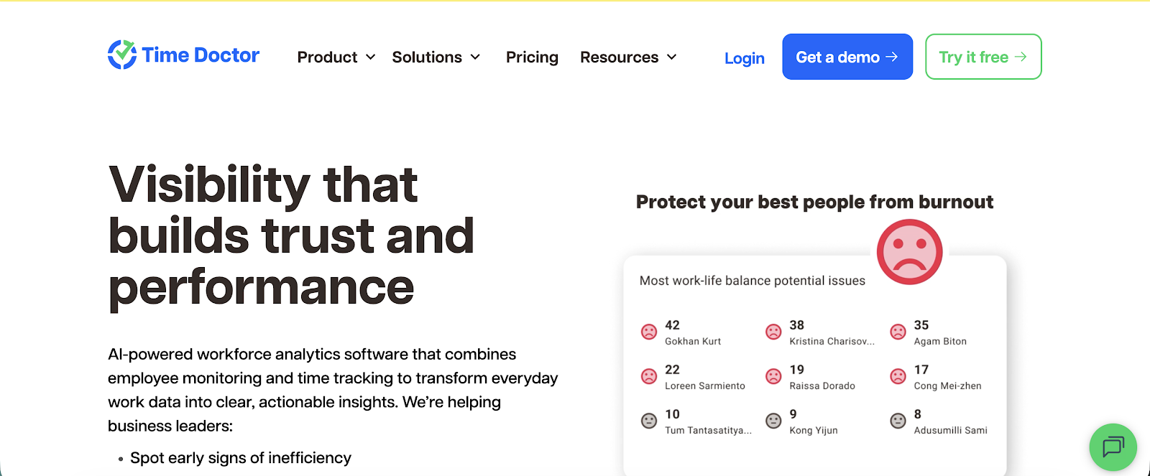Click 'Spot early signs of inefficiency' bullet
This screenshot has width=1150, height=476.
241,458
